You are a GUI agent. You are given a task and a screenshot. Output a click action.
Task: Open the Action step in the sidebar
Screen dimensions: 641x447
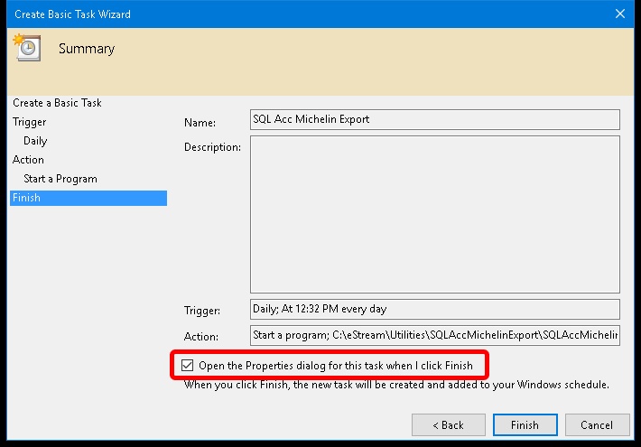28,160
